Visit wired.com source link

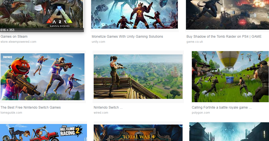point(101,113)
